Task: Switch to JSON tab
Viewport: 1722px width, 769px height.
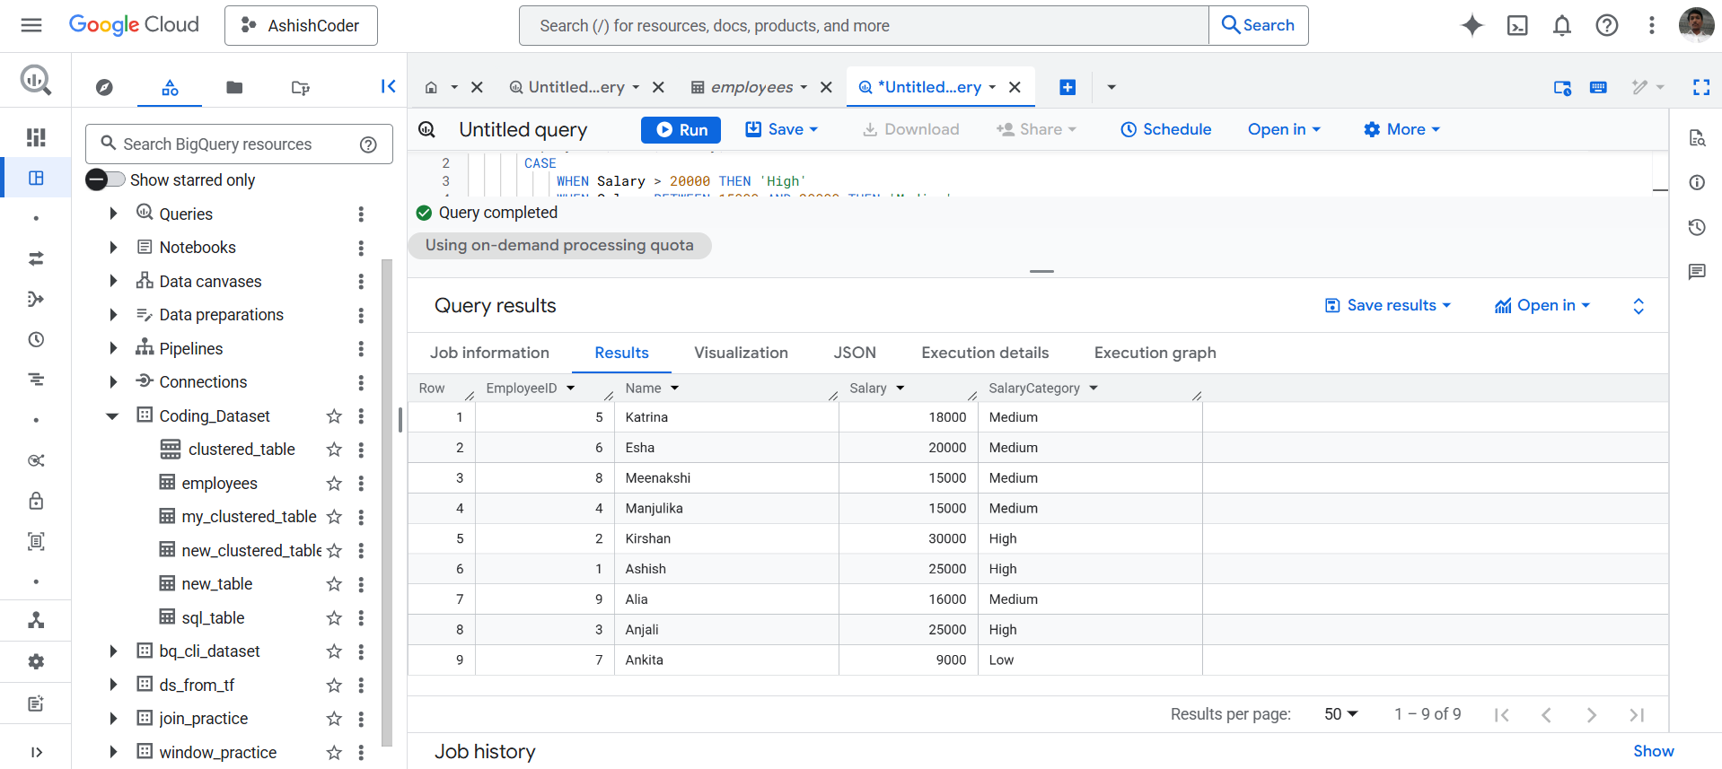Action: coord(855,353)
